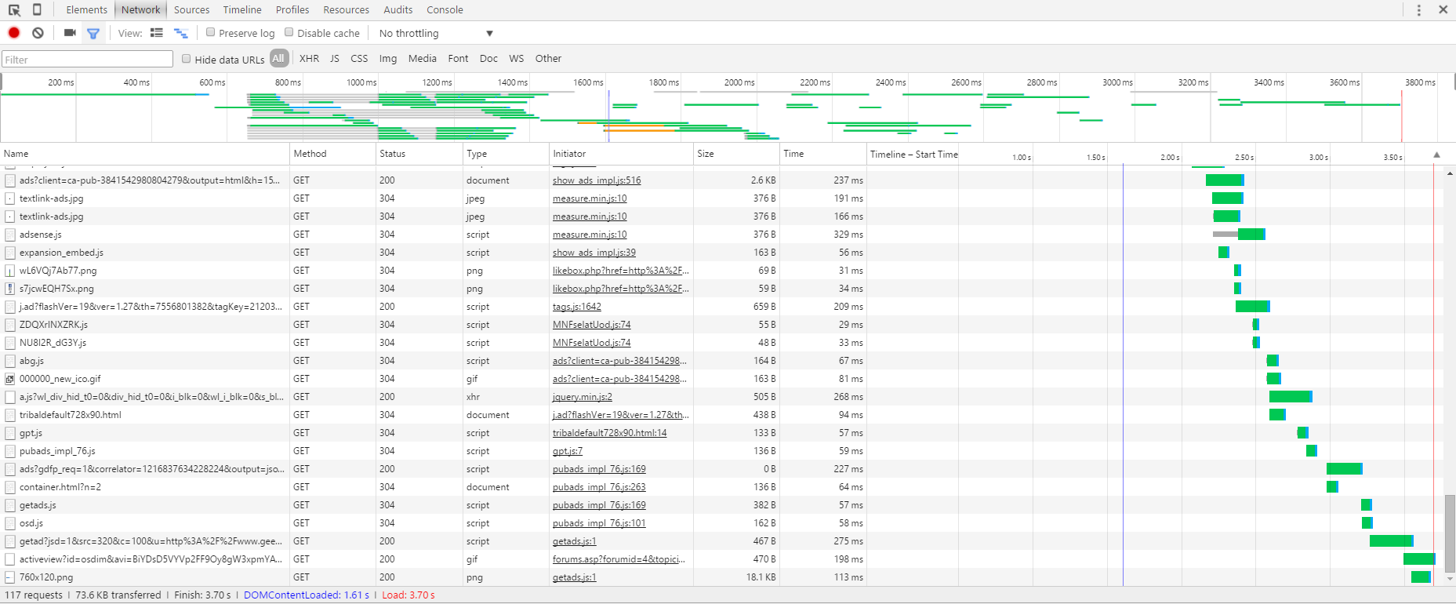Open the DevTools three-dot menu
The image size is (1456, 604).
point(1418,9)
